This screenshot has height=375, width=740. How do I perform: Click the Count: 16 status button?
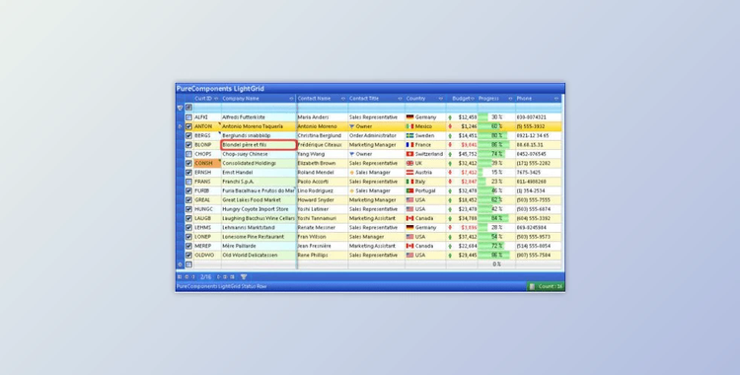[545, 286]
